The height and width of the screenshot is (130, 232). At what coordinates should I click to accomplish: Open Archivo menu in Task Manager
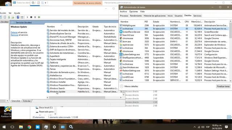[x=123, y=12]
